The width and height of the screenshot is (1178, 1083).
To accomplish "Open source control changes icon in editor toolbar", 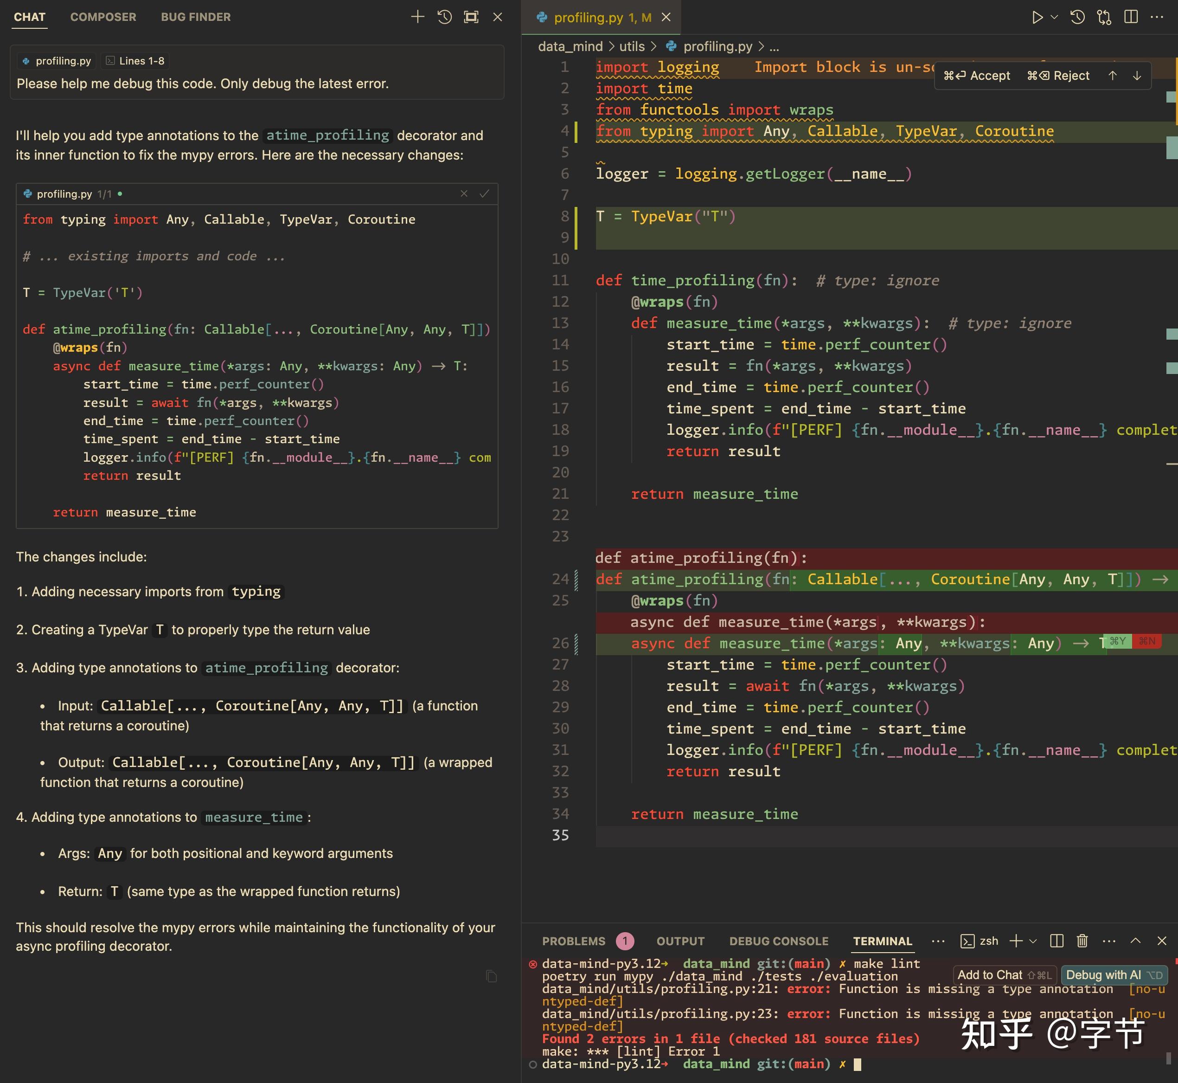I will (1104, 18).
